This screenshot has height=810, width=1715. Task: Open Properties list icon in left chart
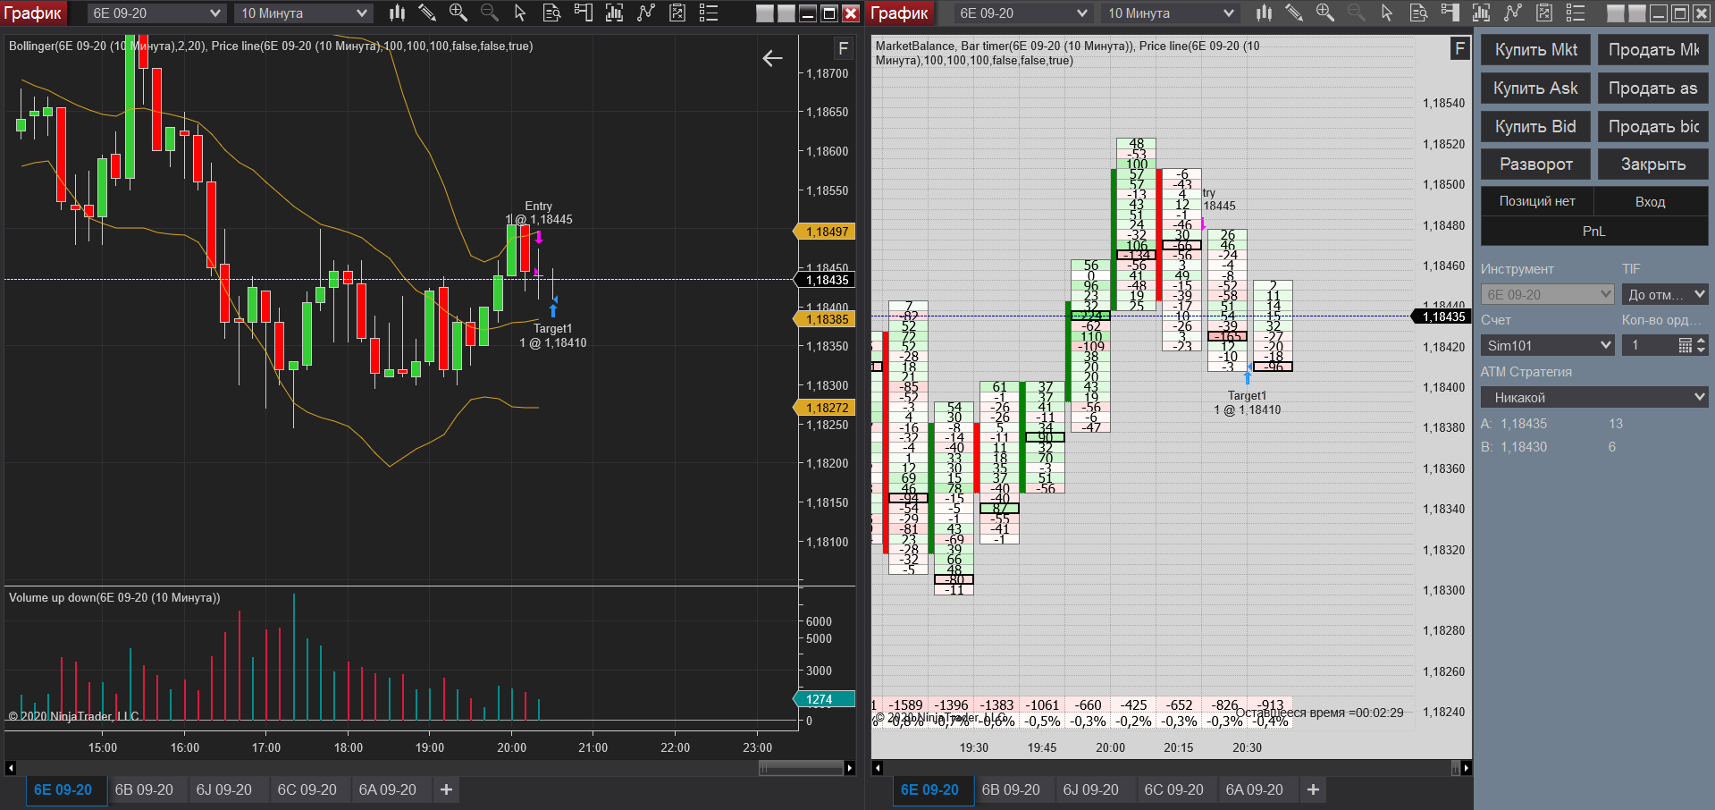709,13
